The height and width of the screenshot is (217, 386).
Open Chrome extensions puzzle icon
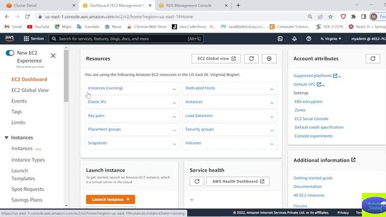[353, 17]
